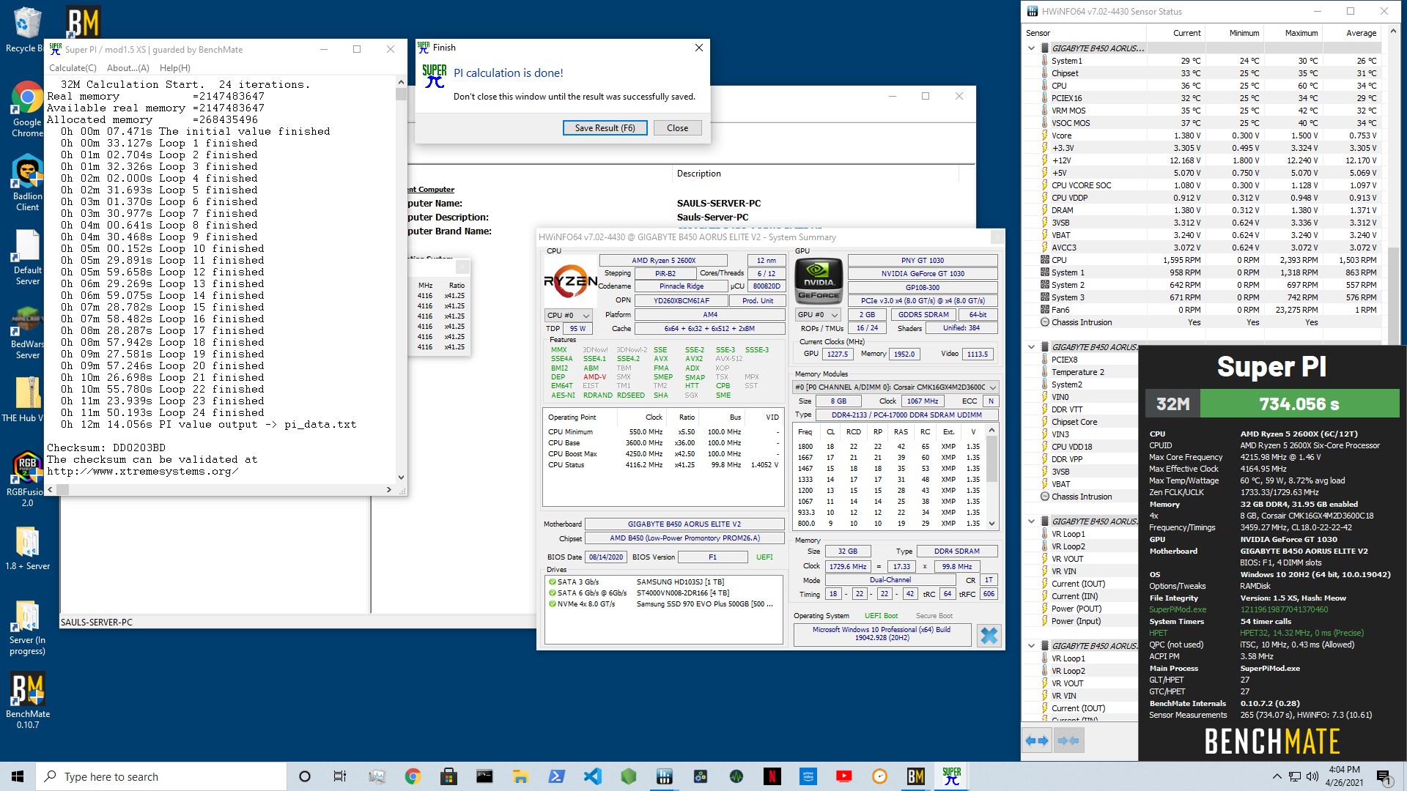Screen dimensions: 1407x791
Task: Click the Windows search box
Action: [161, 776]
